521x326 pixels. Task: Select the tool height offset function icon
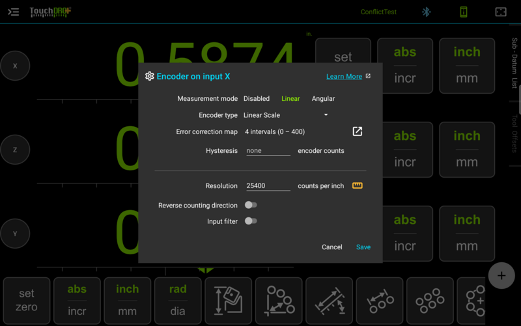coord(229,301)
